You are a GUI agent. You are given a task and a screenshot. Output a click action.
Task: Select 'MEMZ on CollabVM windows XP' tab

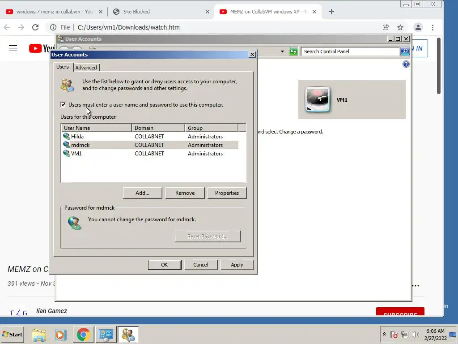(268, 12)
